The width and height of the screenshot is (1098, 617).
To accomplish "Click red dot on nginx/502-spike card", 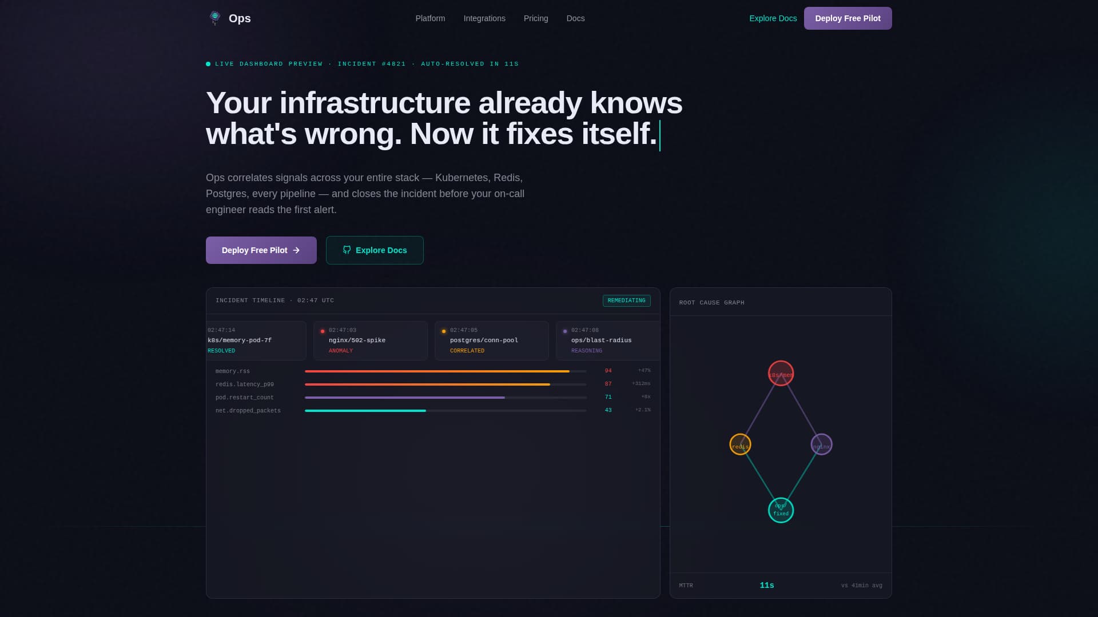I will 323,331.
